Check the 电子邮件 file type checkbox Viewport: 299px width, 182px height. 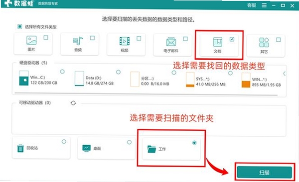click(185, 39)
